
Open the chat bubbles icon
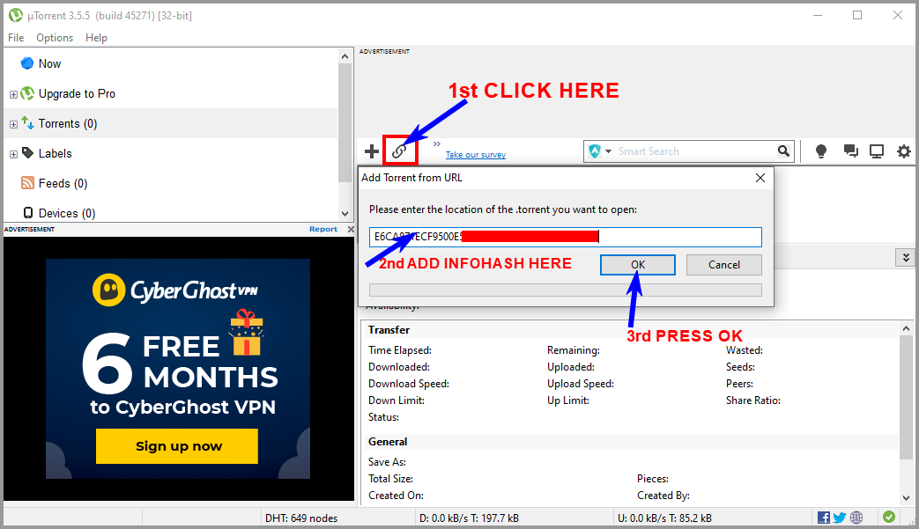[x=850, y=151]
